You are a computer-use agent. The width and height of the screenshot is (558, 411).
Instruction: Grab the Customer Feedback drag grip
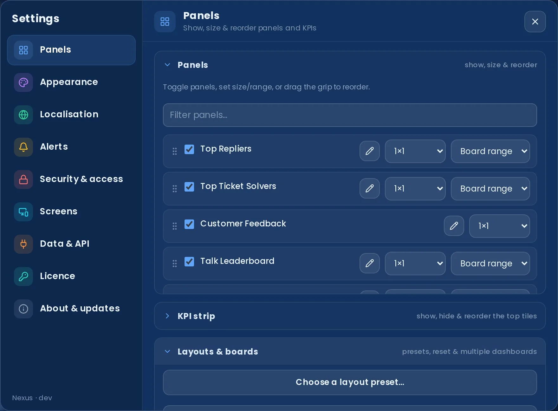tap(175, 226)
